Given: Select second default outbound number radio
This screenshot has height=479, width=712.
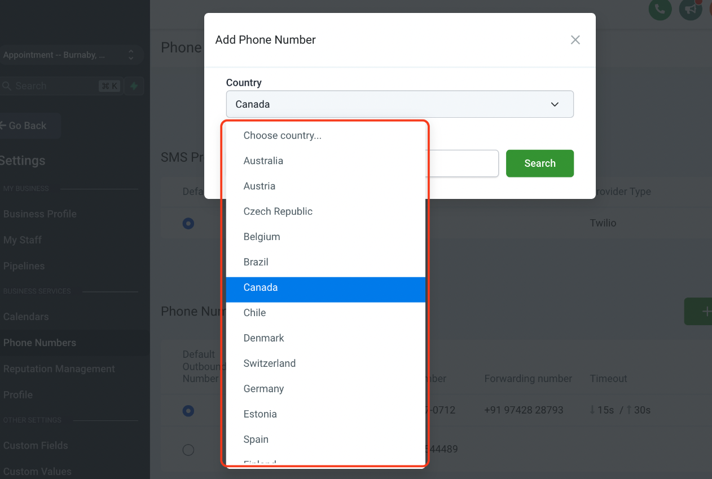Looking at the screenshot, I should [x=188, y=450].
